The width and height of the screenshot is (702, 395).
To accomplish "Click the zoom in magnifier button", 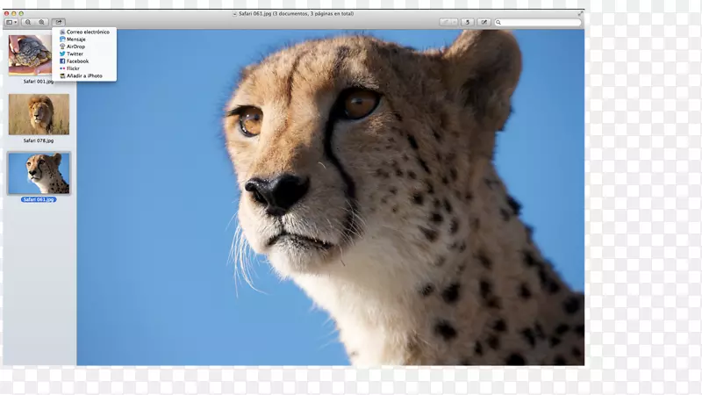I will click(x=41, y=22).
